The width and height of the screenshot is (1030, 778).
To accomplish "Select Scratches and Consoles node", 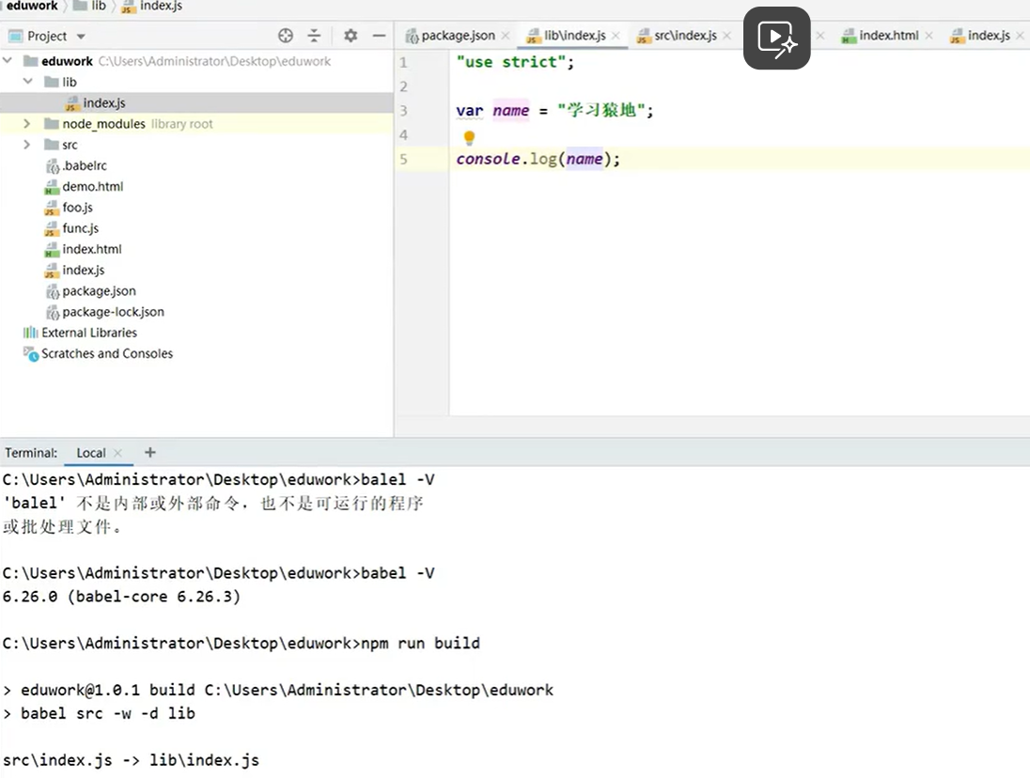I will coord(99,354).
